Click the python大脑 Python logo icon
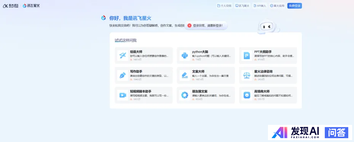The width and height of the screenshot is (354, 142). (x=185, y=56)
